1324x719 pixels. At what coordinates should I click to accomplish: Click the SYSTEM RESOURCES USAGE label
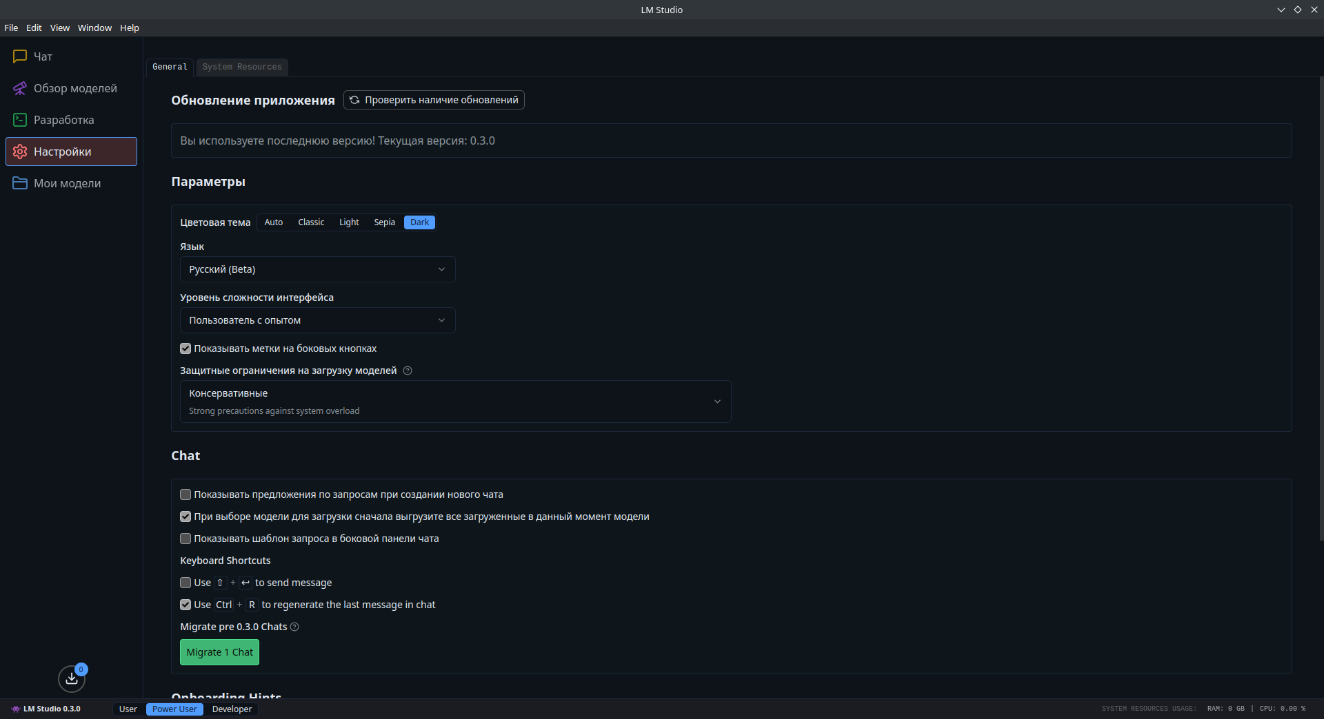click(x=1149, y=709)
